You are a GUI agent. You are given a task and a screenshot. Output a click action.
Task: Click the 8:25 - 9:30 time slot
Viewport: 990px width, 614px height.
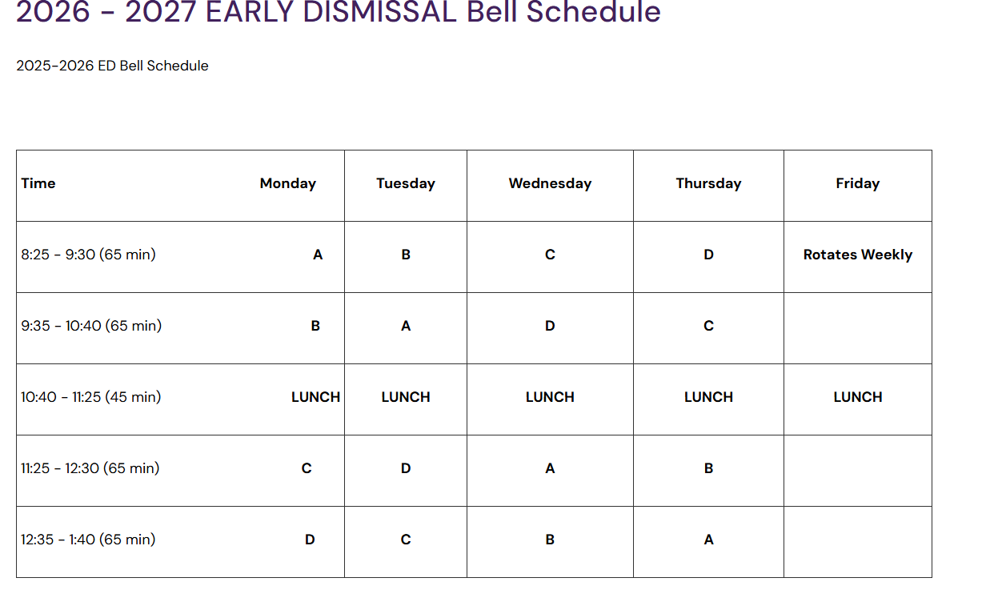(88, 255)
